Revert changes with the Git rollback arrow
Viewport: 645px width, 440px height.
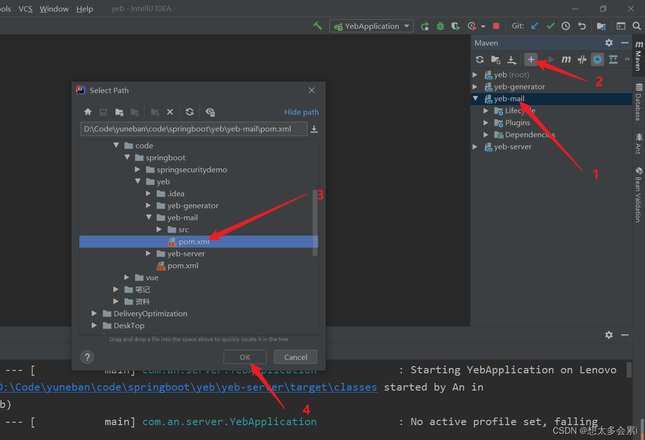coord(582,26)
